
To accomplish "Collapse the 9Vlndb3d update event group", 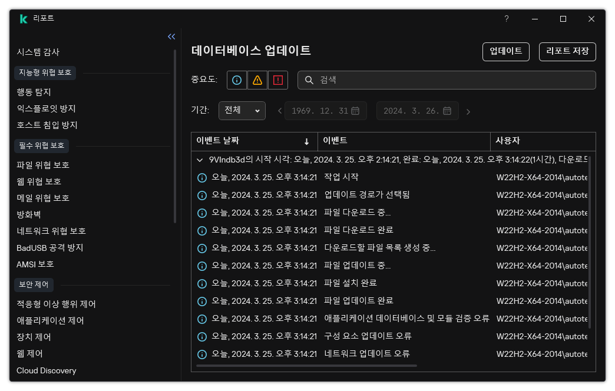I will click(x=200, y=160).
